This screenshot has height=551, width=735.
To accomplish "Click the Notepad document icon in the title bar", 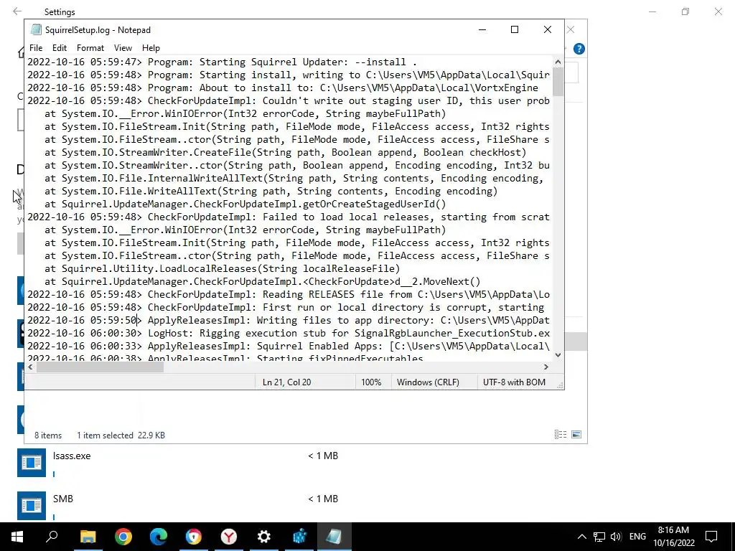I will [36, 29].
